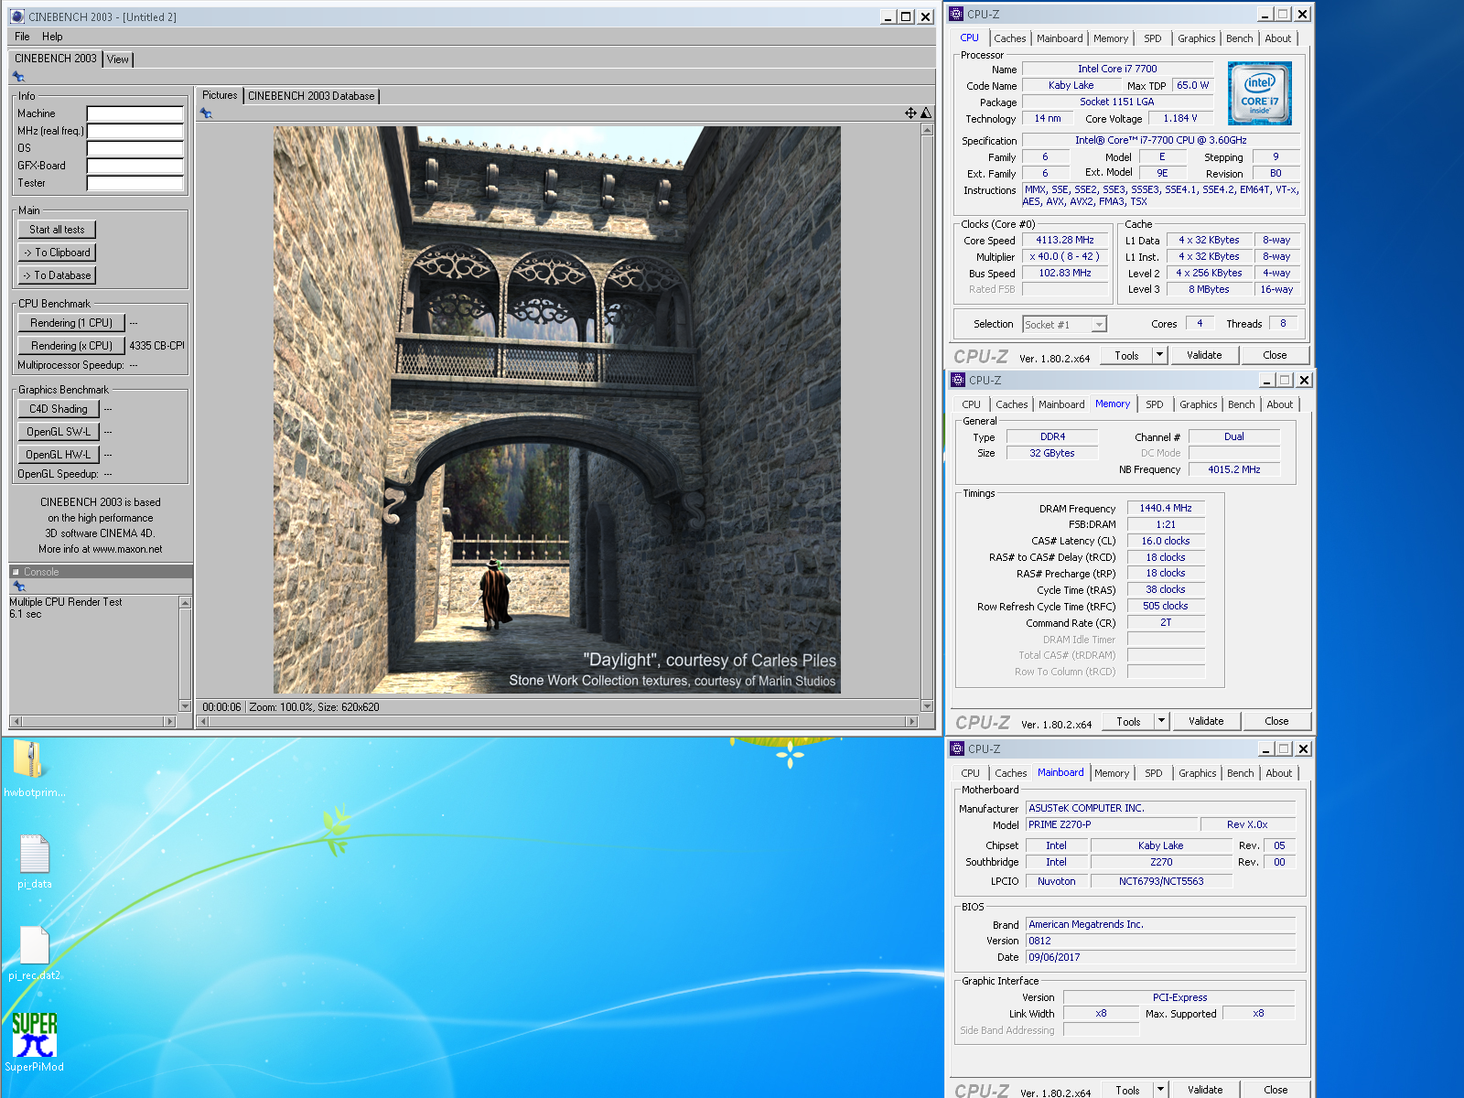Click into the OS input field

135,149
